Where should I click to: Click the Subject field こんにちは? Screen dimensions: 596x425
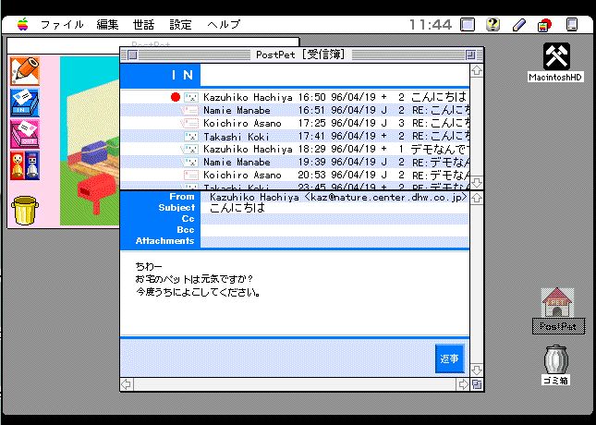237,208
